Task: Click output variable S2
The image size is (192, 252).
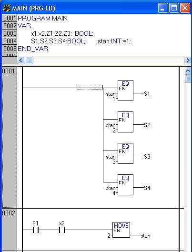Action: (x=147, y=125)
